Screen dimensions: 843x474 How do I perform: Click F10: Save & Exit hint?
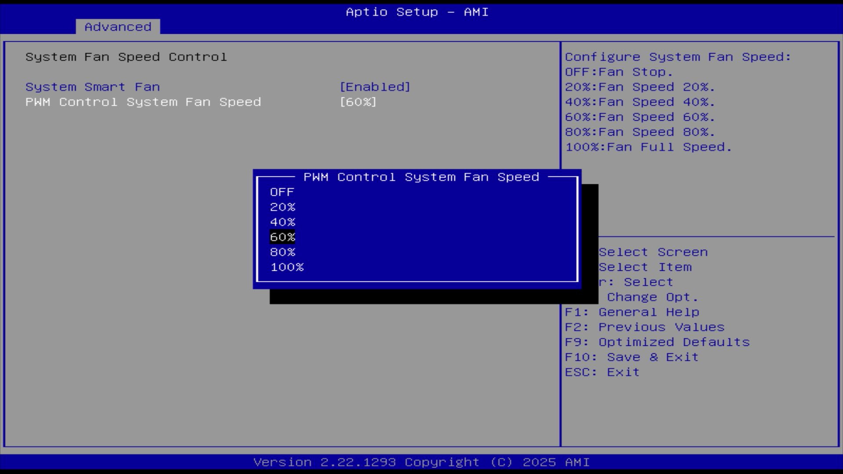click(631, 357)
